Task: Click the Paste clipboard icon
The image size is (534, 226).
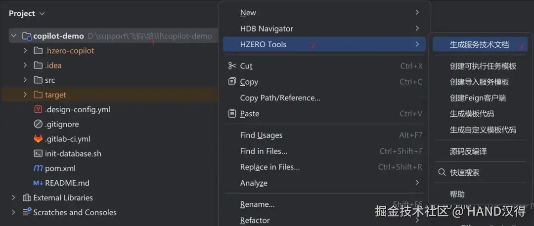Action: coord(232,113)
